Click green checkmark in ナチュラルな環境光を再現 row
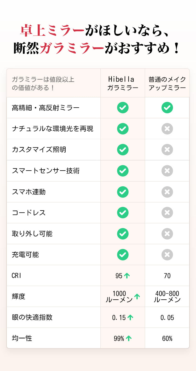This screenshot has width=196, height=371. tap(123, 129)
